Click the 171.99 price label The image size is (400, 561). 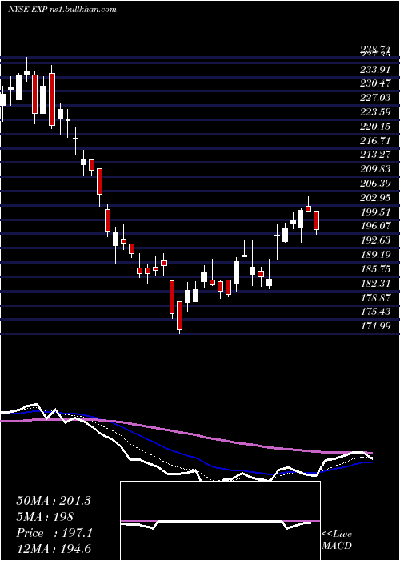[374, 326]
